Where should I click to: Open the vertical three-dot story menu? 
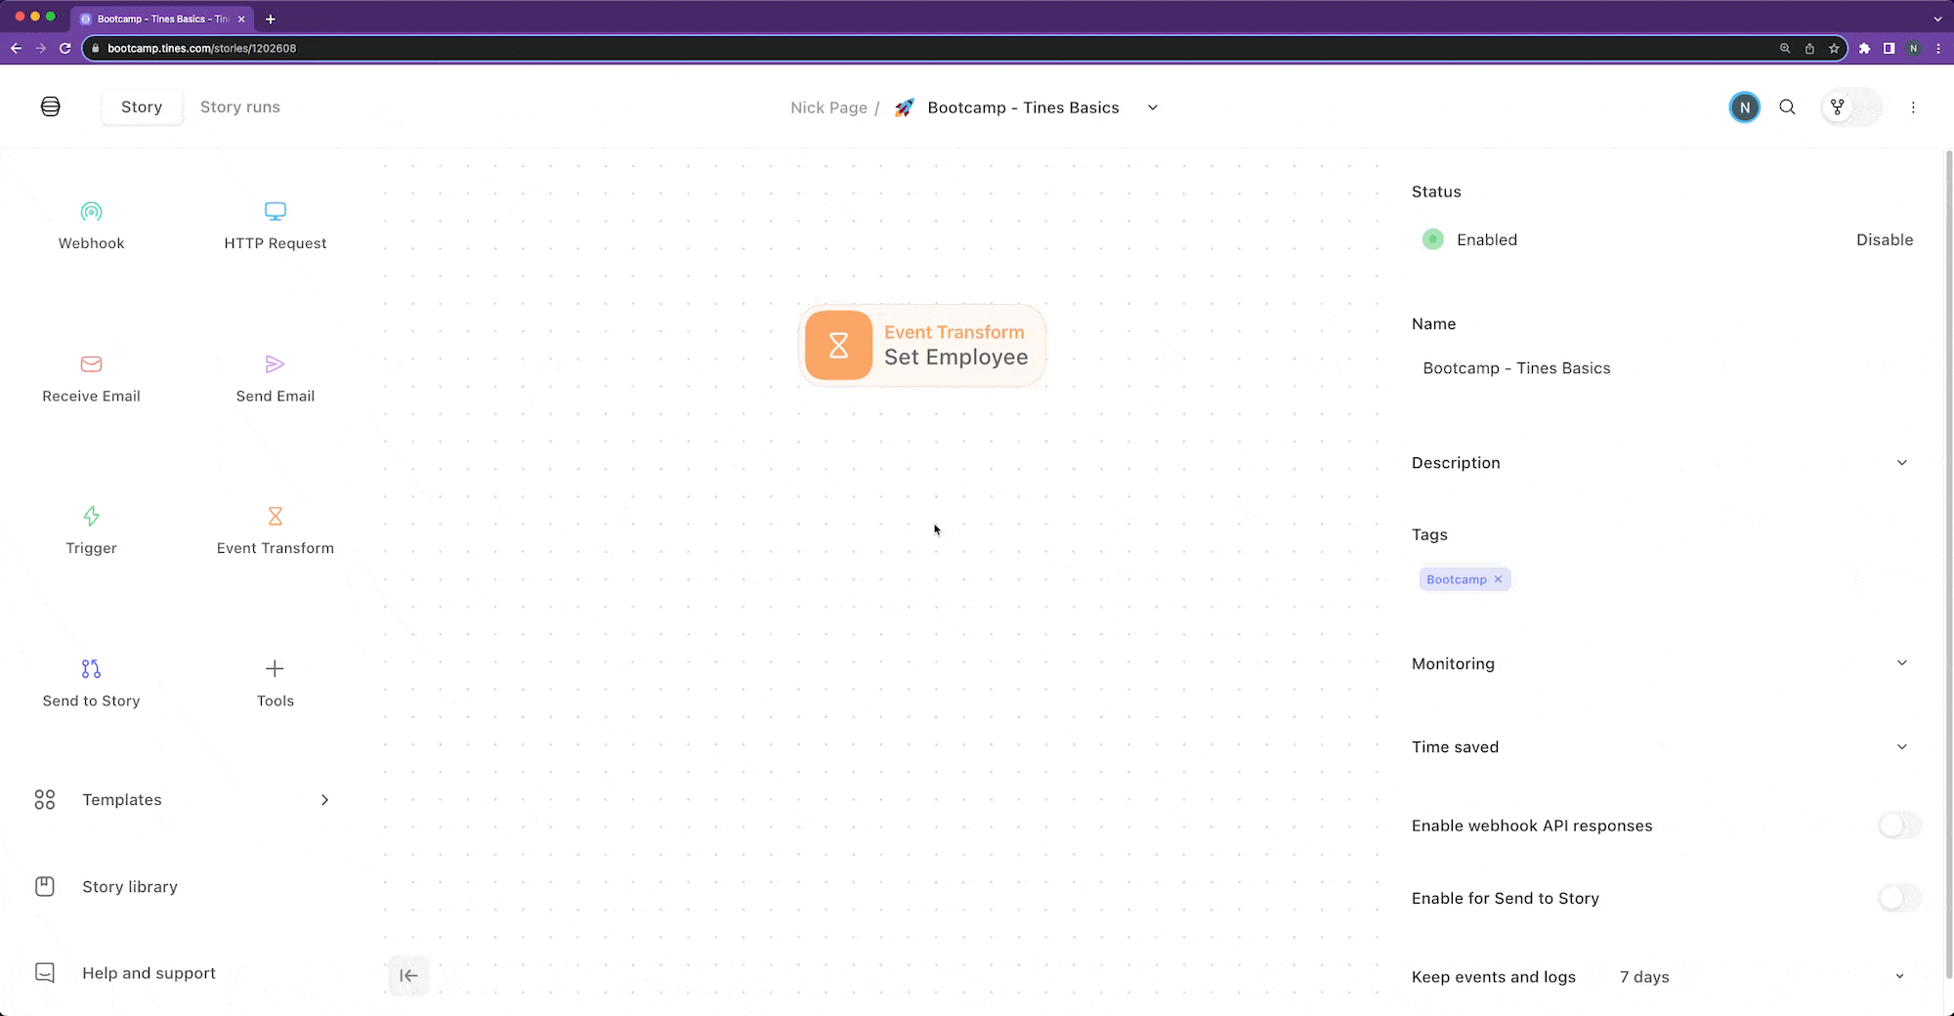(x=1913, y=107)
